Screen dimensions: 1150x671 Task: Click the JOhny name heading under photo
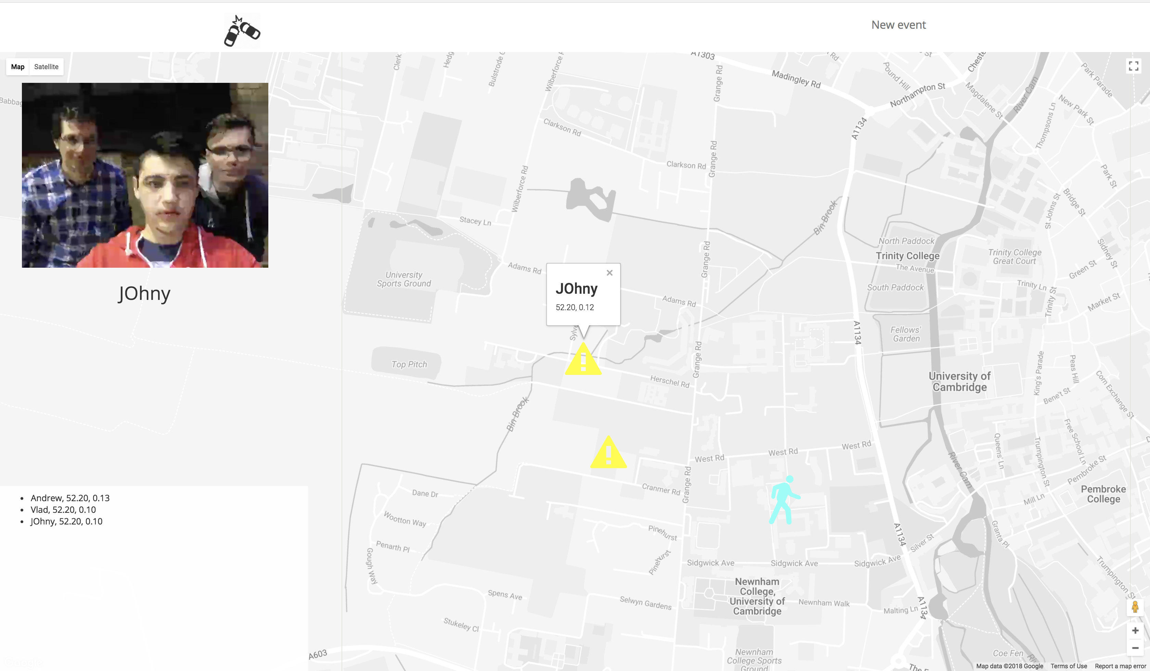click(144, 293)
